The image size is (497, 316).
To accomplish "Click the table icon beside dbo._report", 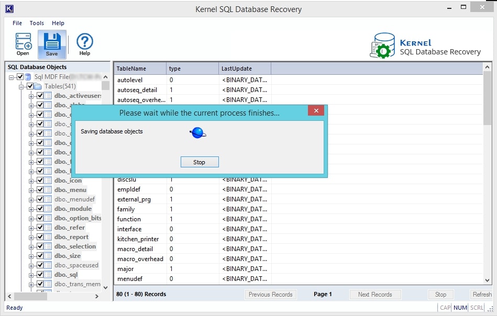I will [48, 237].
